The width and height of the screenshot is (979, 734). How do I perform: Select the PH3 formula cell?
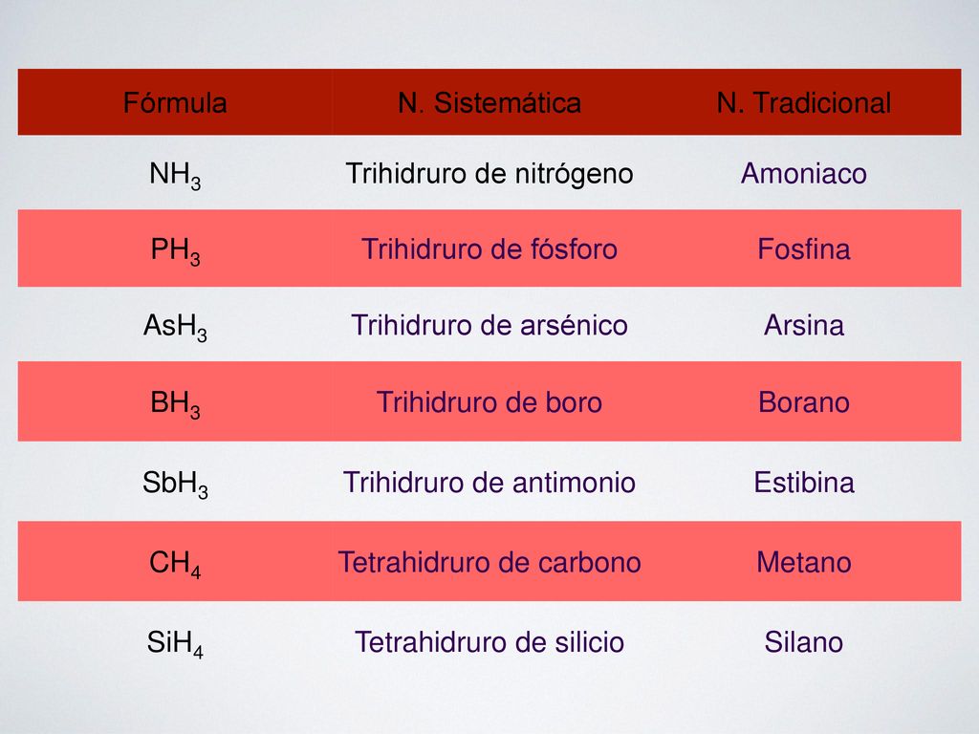click(x=175, y=251)
